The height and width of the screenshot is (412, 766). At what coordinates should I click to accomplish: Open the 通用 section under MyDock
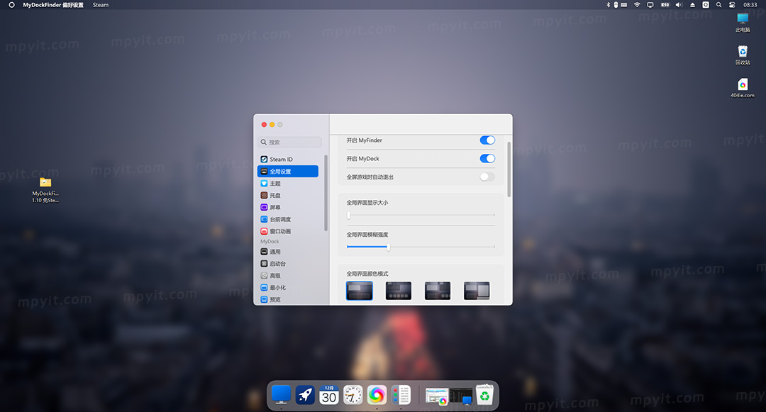(x=288, y=252)
